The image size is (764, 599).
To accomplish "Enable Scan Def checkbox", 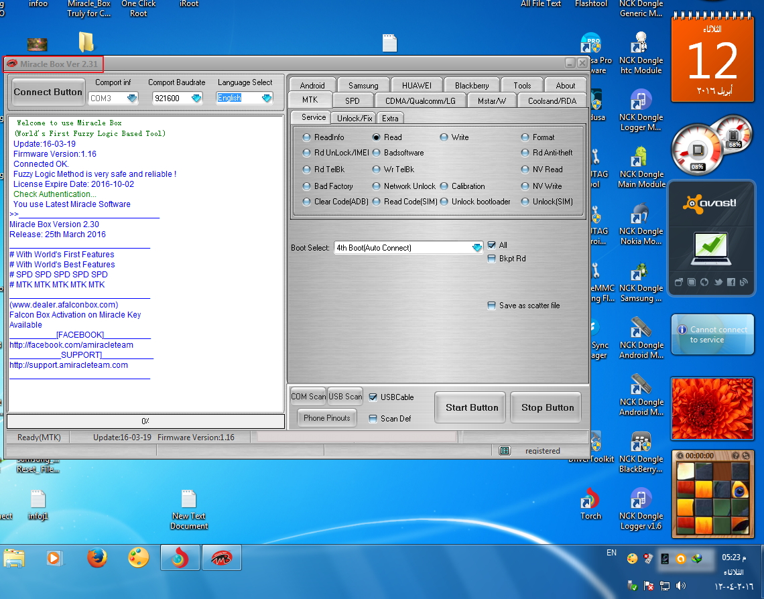I will [x=373, y=419].
